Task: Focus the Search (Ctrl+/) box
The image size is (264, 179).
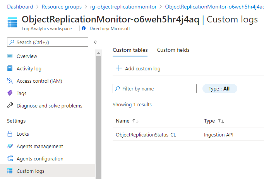Action: point(48,42)
